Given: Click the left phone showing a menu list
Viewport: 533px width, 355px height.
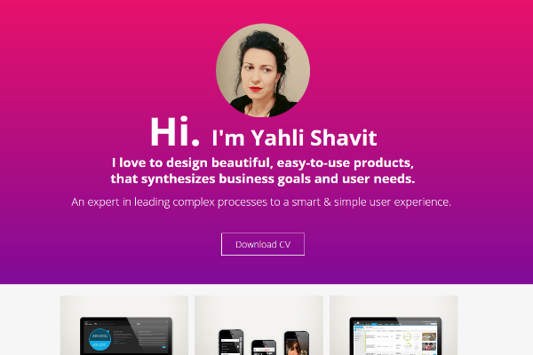Looking at the screenshot, I should 231,342.
